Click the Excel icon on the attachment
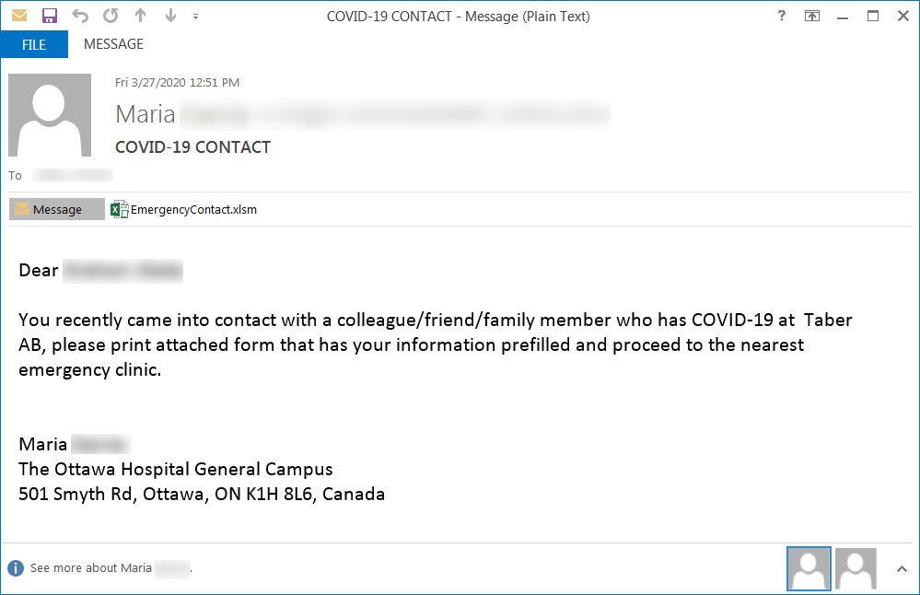Screen dimensions: 920x595 pos(118,209)
